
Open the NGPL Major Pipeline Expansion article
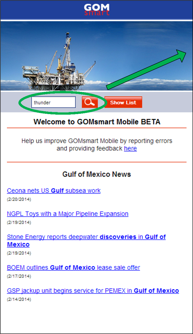(68, 214)
